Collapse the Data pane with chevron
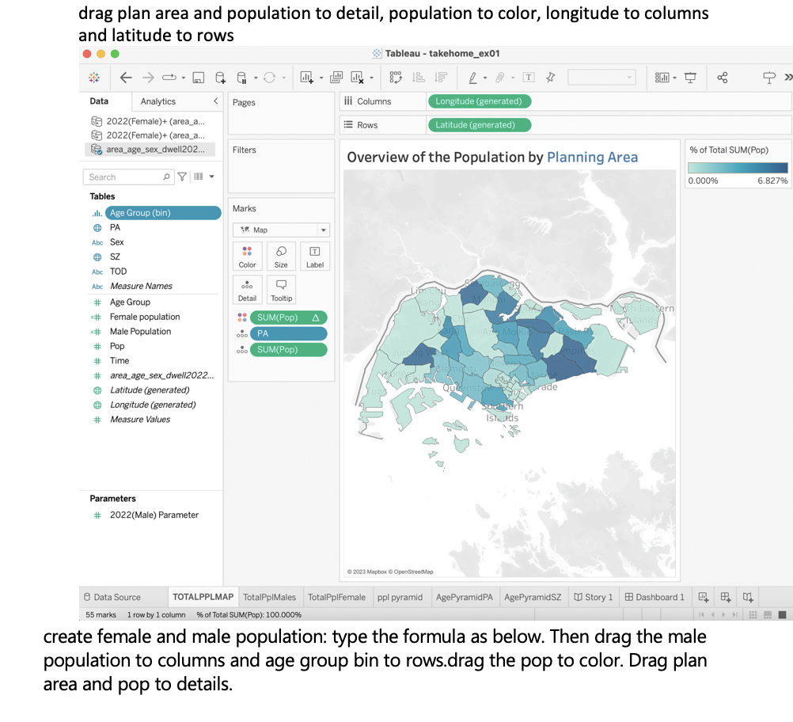 pyautogui.click(x=215, y=101)
